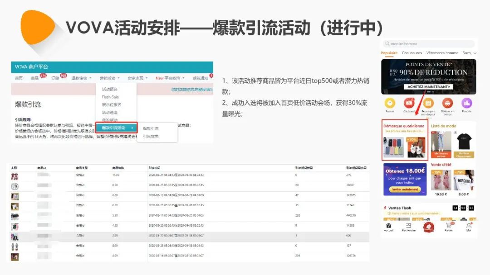Open the 卖家表现 dropdown
The image size is (490, 275).
[137, 78]
